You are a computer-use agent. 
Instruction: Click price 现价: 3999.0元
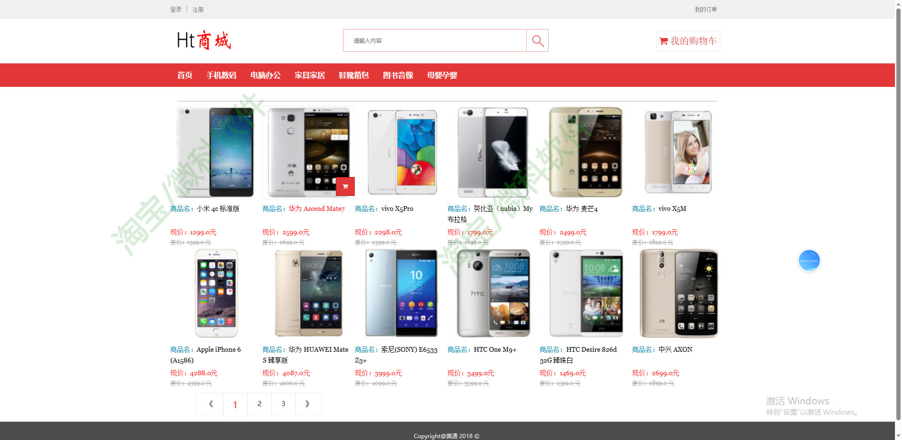tap(379, 373)
